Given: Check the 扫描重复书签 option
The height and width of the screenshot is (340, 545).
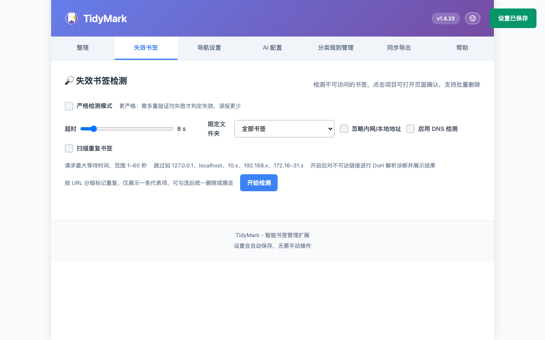Looking at the screenshot, I should (69, 148).
